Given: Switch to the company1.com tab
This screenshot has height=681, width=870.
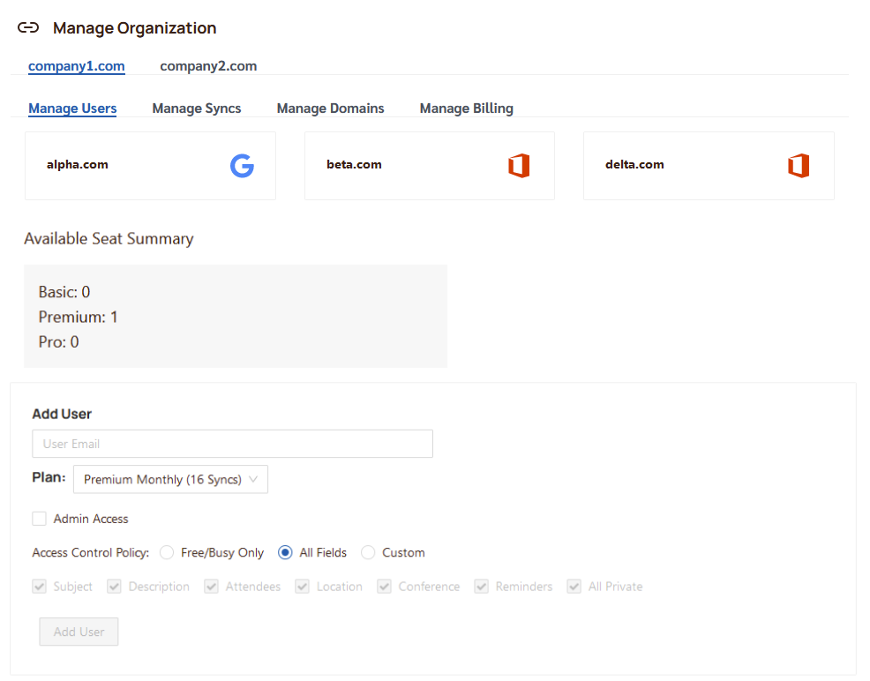Looking at the screenshot, I should 77,66.
